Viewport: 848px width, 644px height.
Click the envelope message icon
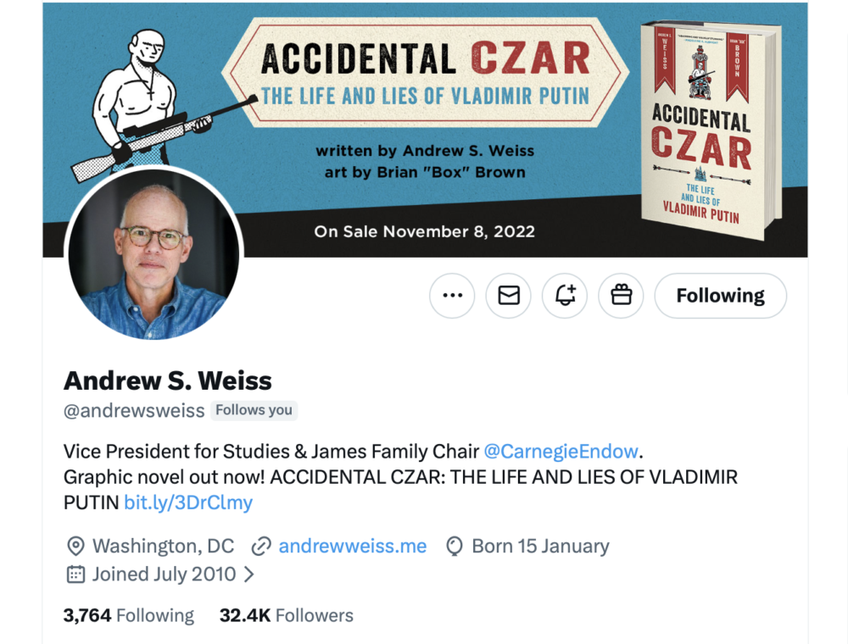pos(508,296)
